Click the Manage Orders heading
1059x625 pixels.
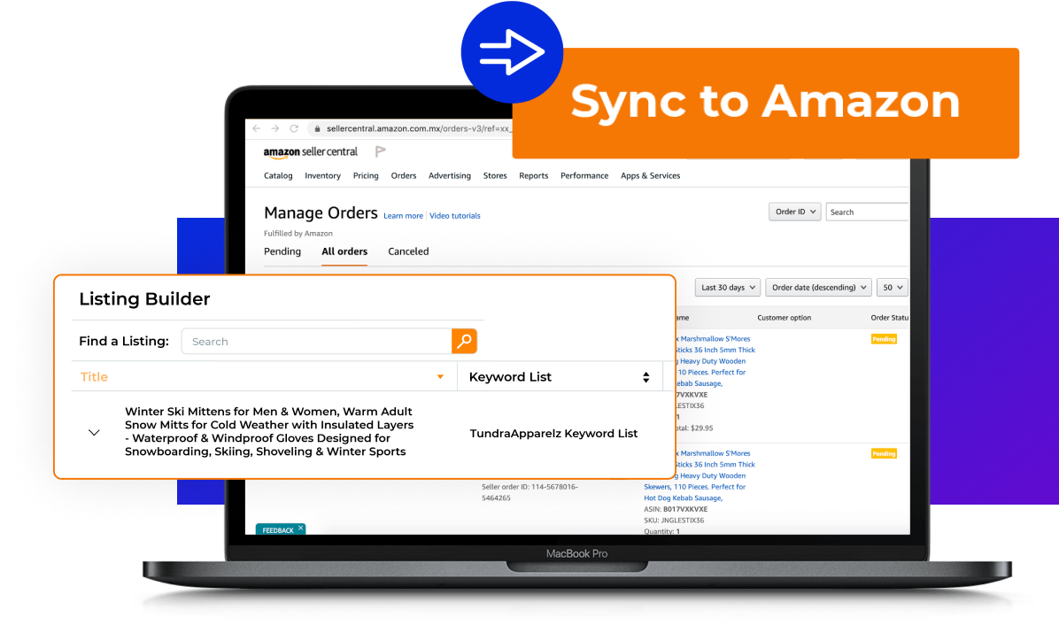(x=321, y=212)
